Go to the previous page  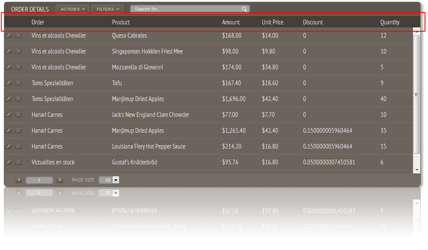point(19,180)
